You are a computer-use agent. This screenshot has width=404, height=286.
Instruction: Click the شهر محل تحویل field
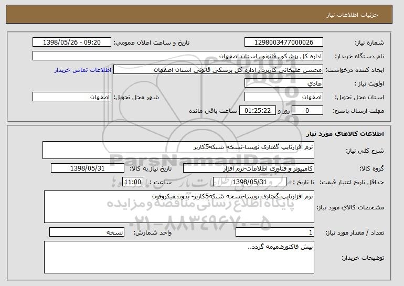[72, 97]
